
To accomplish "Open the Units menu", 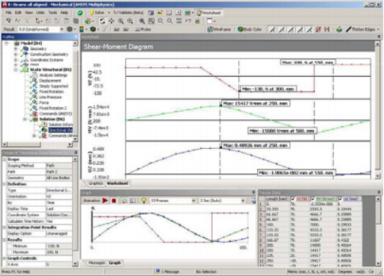I will 40,13.
